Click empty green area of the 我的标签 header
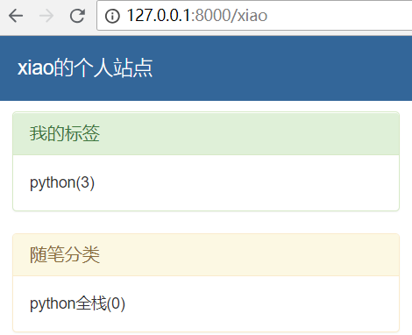Viewport: 412px width, 335px height. pos(248,133)
